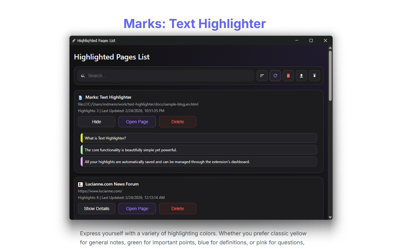
Task: Click the purple "Marks: Text Highlighter" page heading
Action: tap(195, 24)
